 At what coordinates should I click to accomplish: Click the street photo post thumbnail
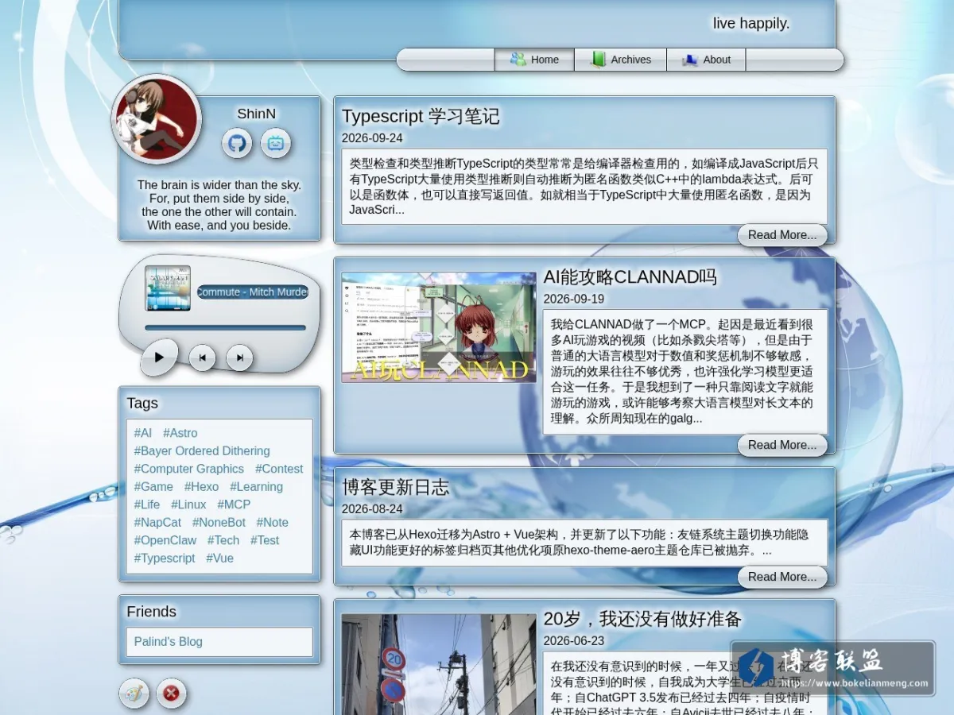[439, 664]
